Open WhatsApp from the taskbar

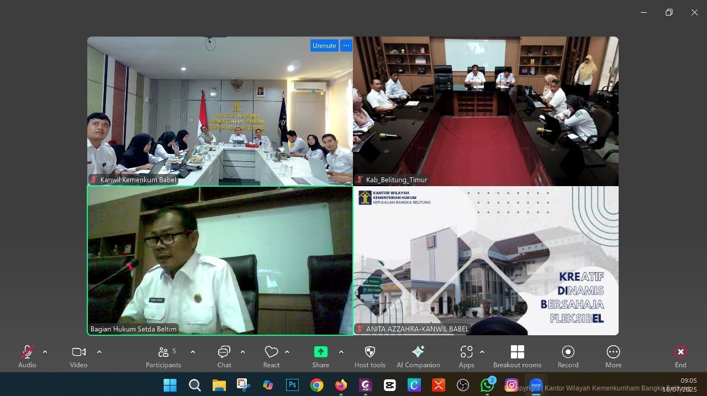pyautogui.click(x=487, y=385)
